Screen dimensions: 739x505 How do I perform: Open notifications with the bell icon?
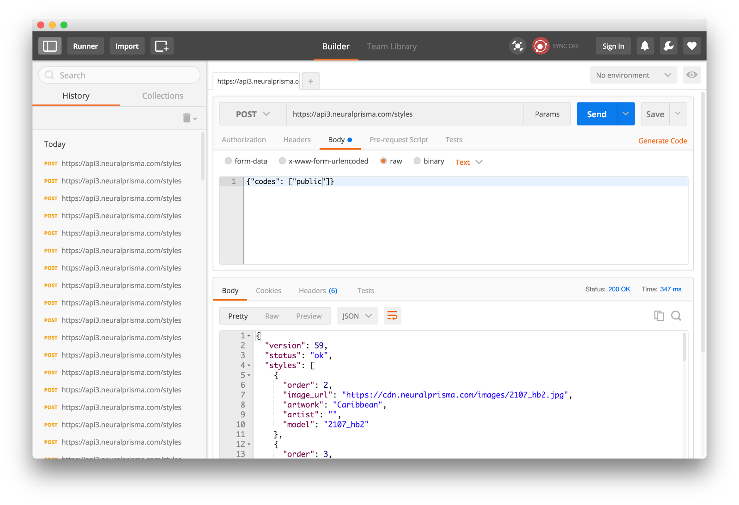point(645,46)
